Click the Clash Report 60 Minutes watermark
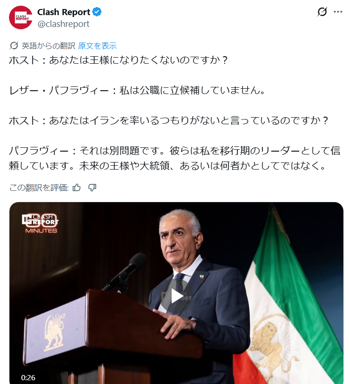 click(41, 223)
